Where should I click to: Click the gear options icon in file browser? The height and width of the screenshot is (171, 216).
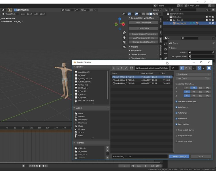(x=209, y=68)
